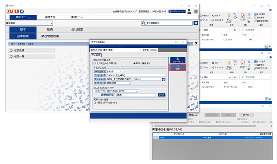Toggle 1件目のデータはタイトル checkbox

click(95, 103)
